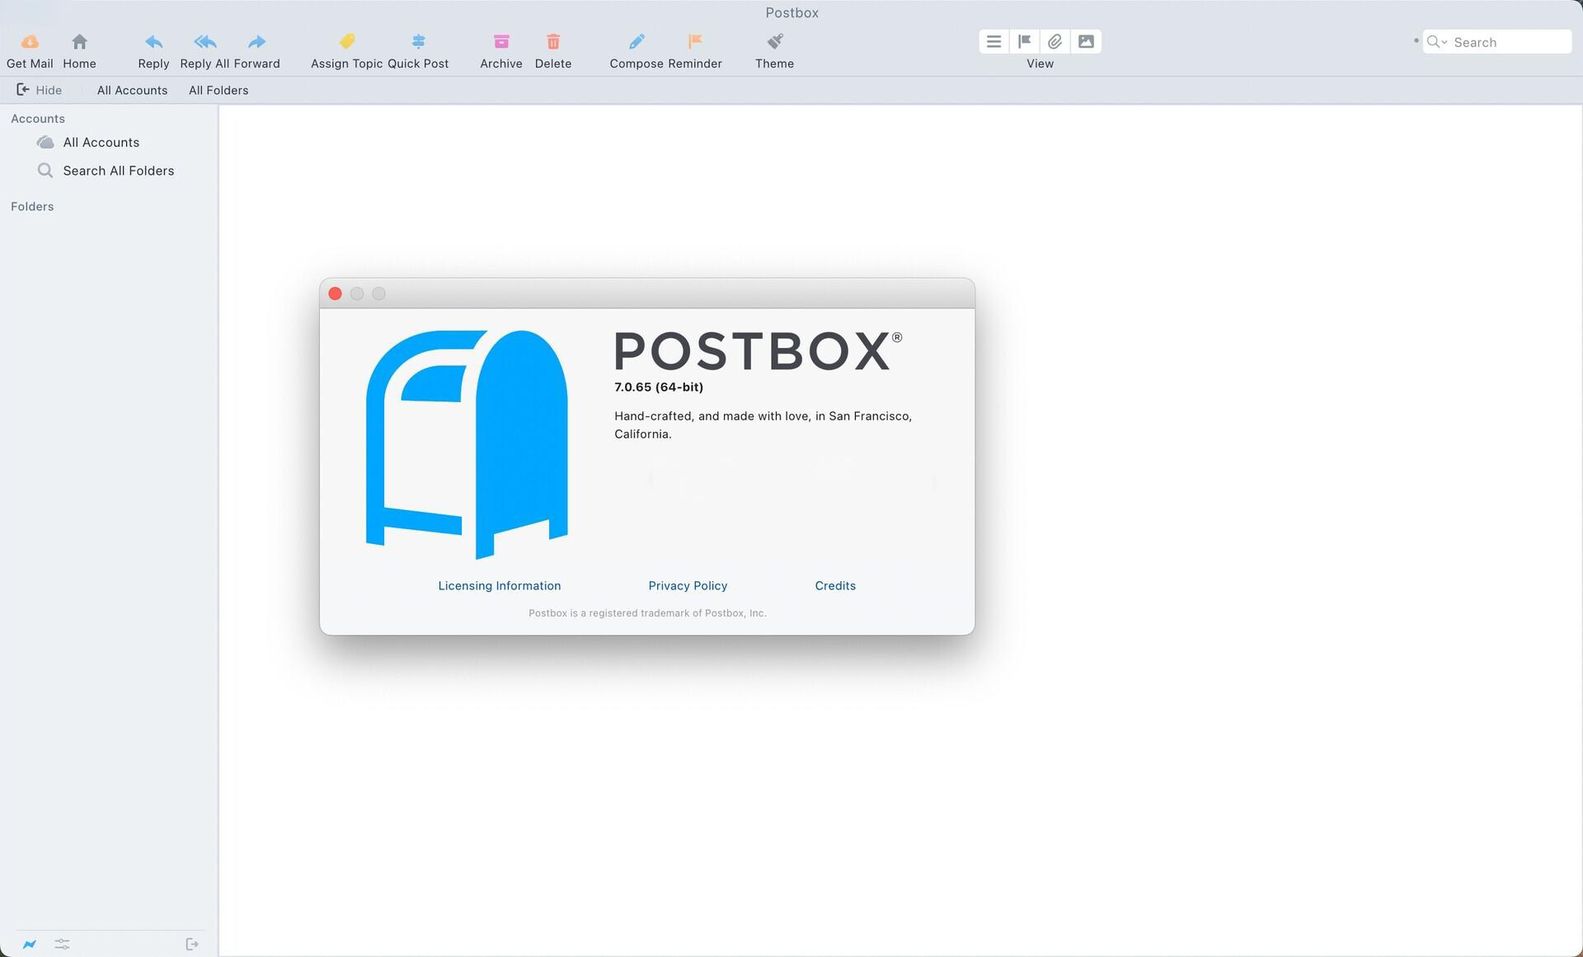Image resolution: width=1583 pixels, height=957 pixels.
Task: Click the Delete trash icon
Action: click(x=552, y=41)
